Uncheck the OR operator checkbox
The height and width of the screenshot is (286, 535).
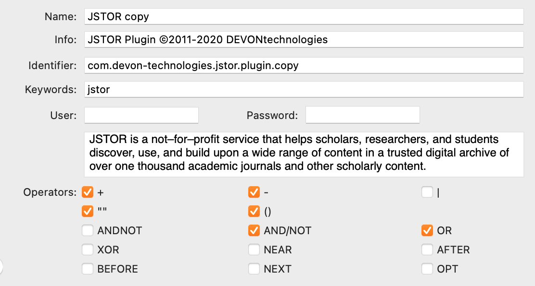(x=427, y=230)
